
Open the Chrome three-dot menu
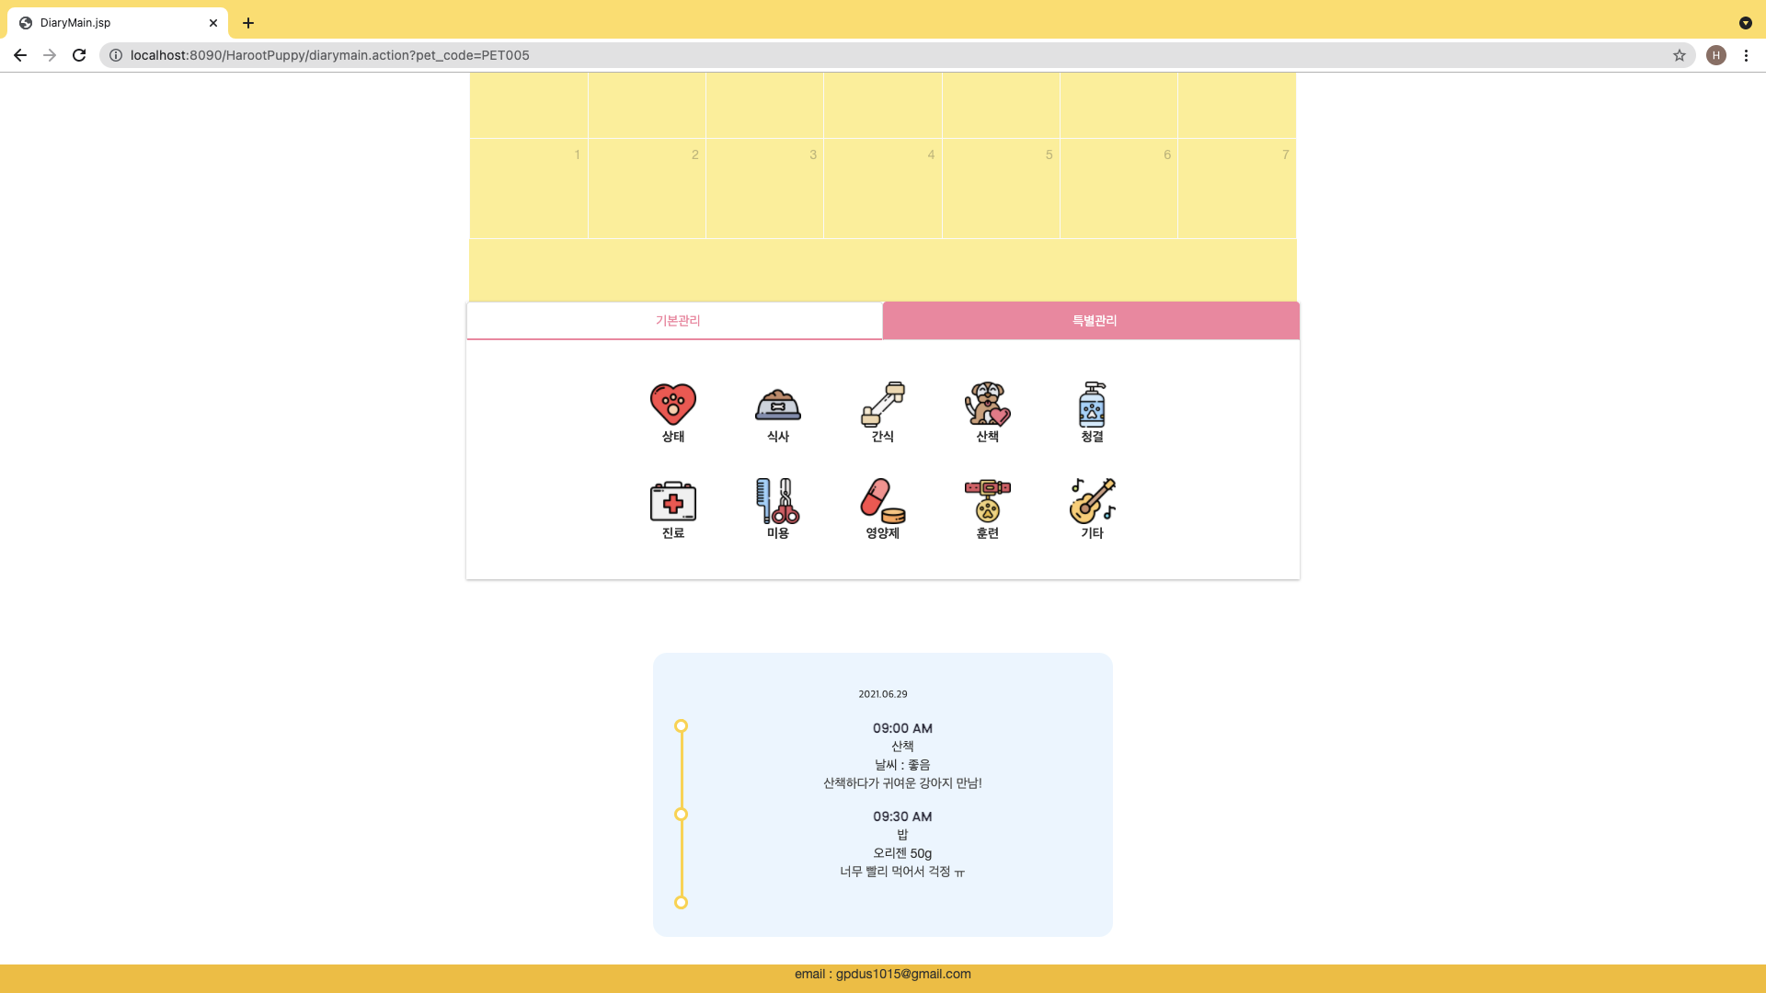1746,55
